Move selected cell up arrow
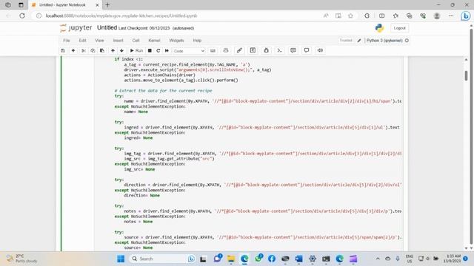The width and height of the screenshot is (474, 266). coord(113,51)
